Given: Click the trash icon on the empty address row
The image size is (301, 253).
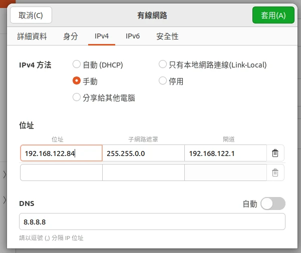Looking at the screenshot, I should [275, 172].
